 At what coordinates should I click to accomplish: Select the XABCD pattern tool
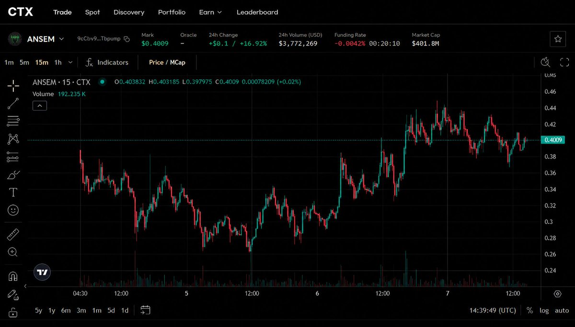(x=13, y=139)
